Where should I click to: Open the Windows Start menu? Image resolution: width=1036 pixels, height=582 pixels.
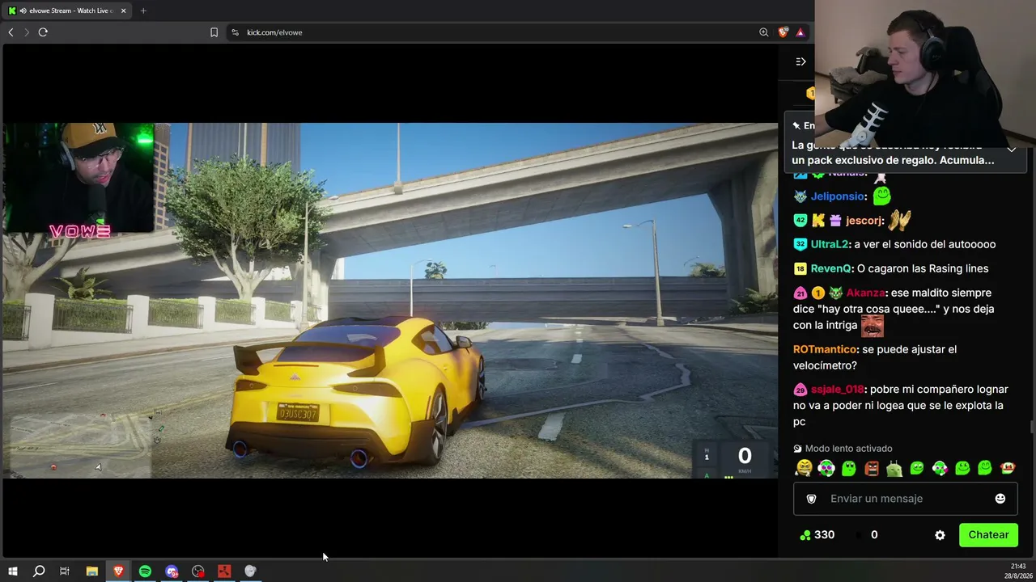[x=12, y=571]
